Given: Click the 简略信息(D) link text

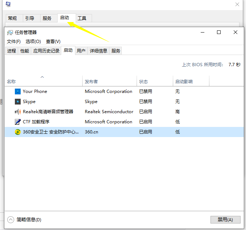Looking at the screenshot, I should click(29, 220).
